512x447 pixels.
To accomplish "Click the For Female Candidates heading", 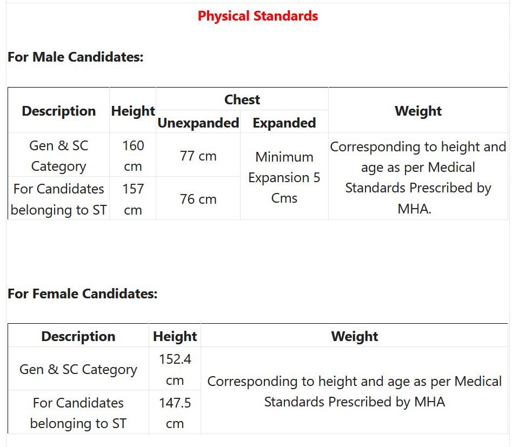I will point(82,293).
